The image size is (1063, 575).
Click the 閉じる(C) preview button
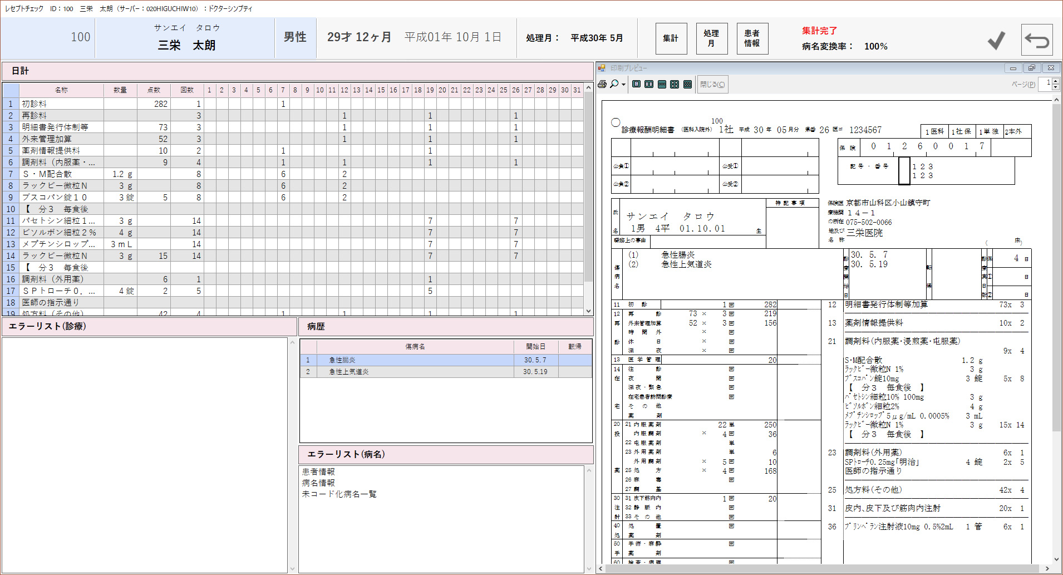[x=712, y=85]
